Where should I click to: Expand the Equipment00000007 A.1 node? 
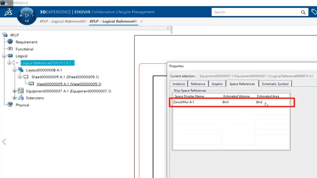[15, 91]
